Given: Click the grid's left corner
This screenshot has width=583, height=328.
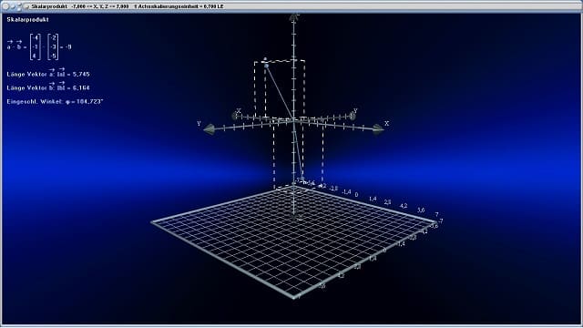Looking at the screenshot, I should 152,222.
